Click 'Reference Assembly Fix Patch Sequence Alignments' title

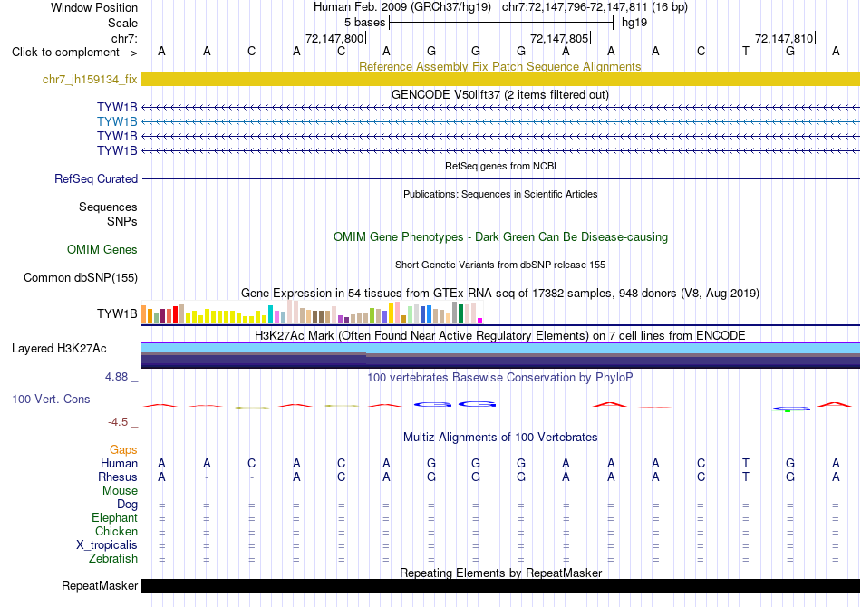pos(500,66)
